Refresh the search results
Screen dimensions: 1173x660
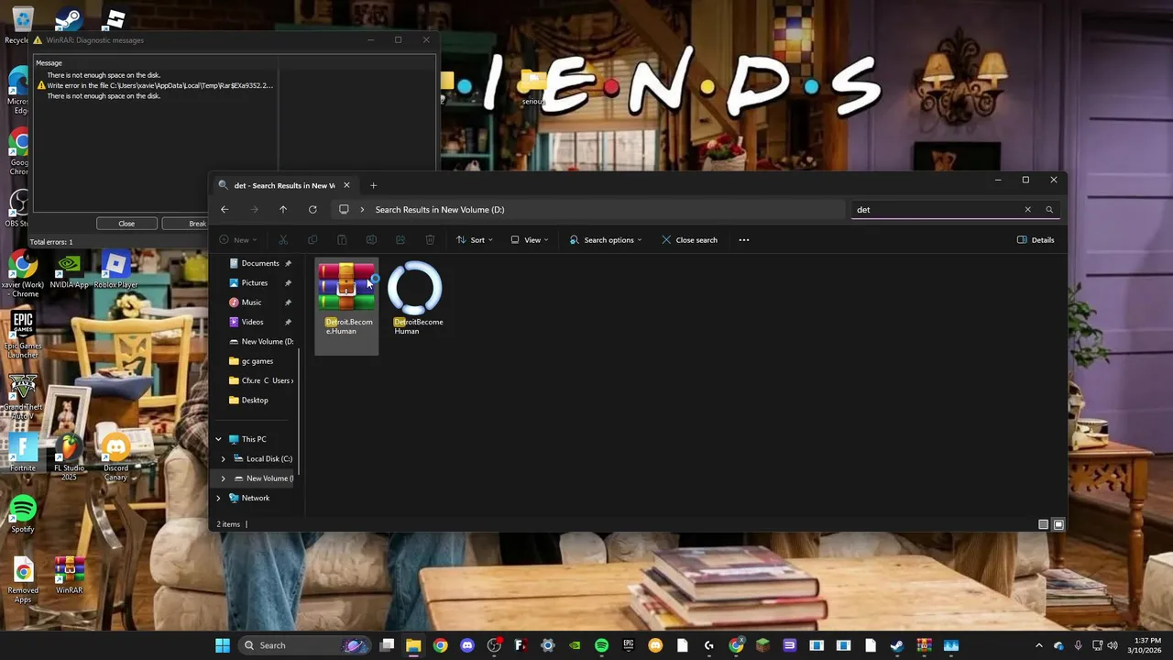click(x=312, y=209)
